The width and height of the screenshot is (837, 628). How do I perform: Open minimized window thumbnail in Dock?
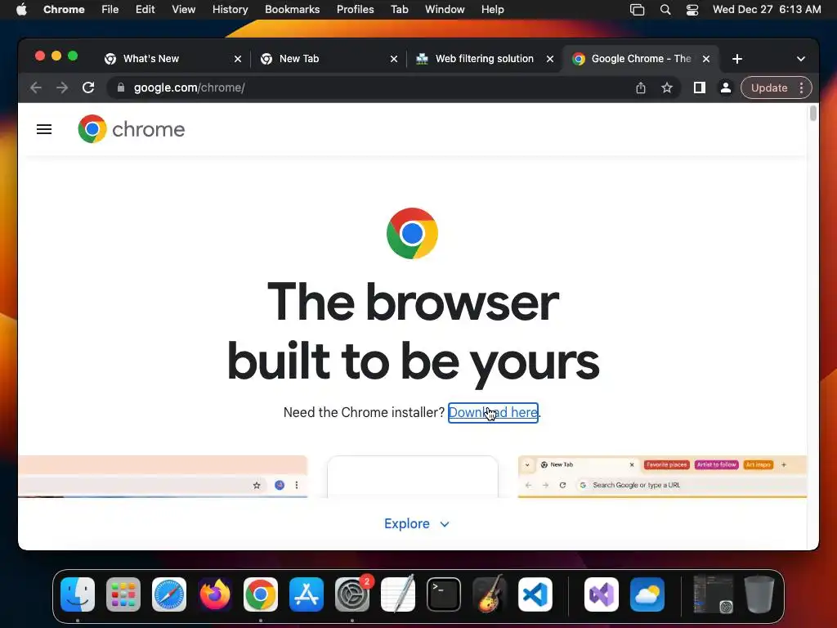(x=713, y=594)
